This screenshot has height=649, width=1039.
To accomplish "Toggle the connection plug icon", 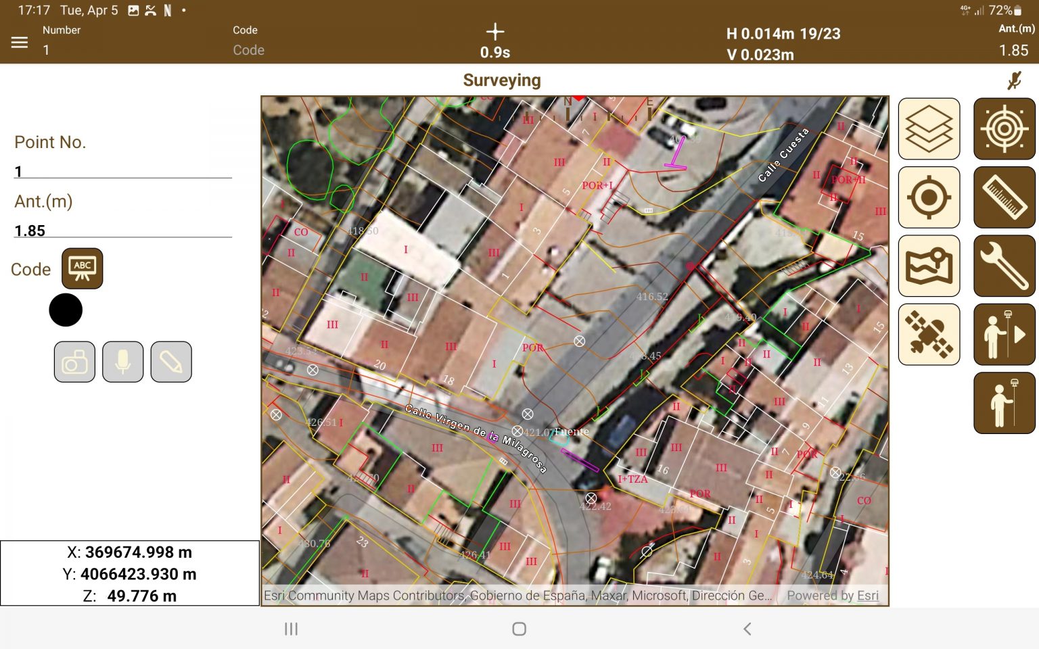I will click(x=1013, y=81).
